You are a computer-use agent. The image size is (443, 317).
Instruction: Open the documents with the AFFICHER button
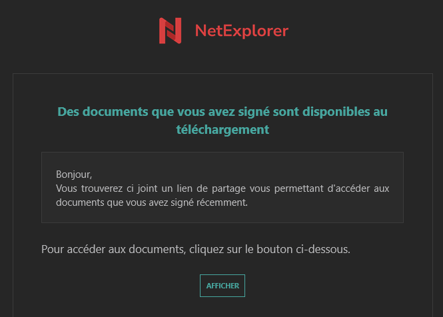222,286
